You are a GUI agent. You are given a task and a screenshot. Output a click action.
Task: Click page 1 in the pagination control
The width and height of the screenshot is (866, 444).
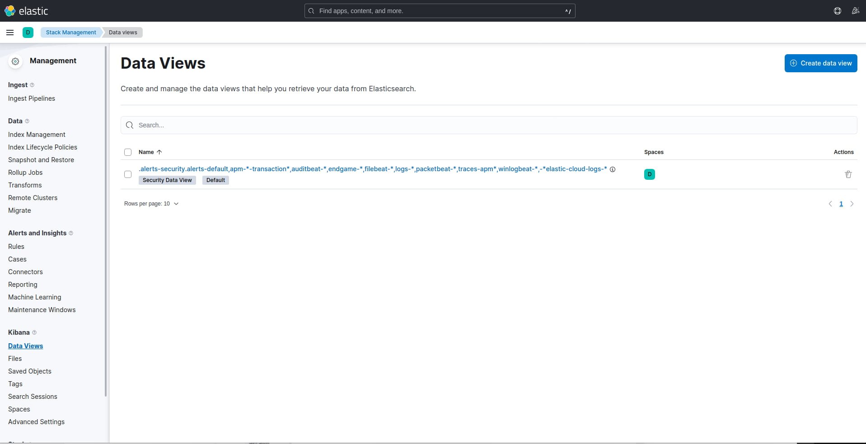pyautogui.click(x=841, y=204)
